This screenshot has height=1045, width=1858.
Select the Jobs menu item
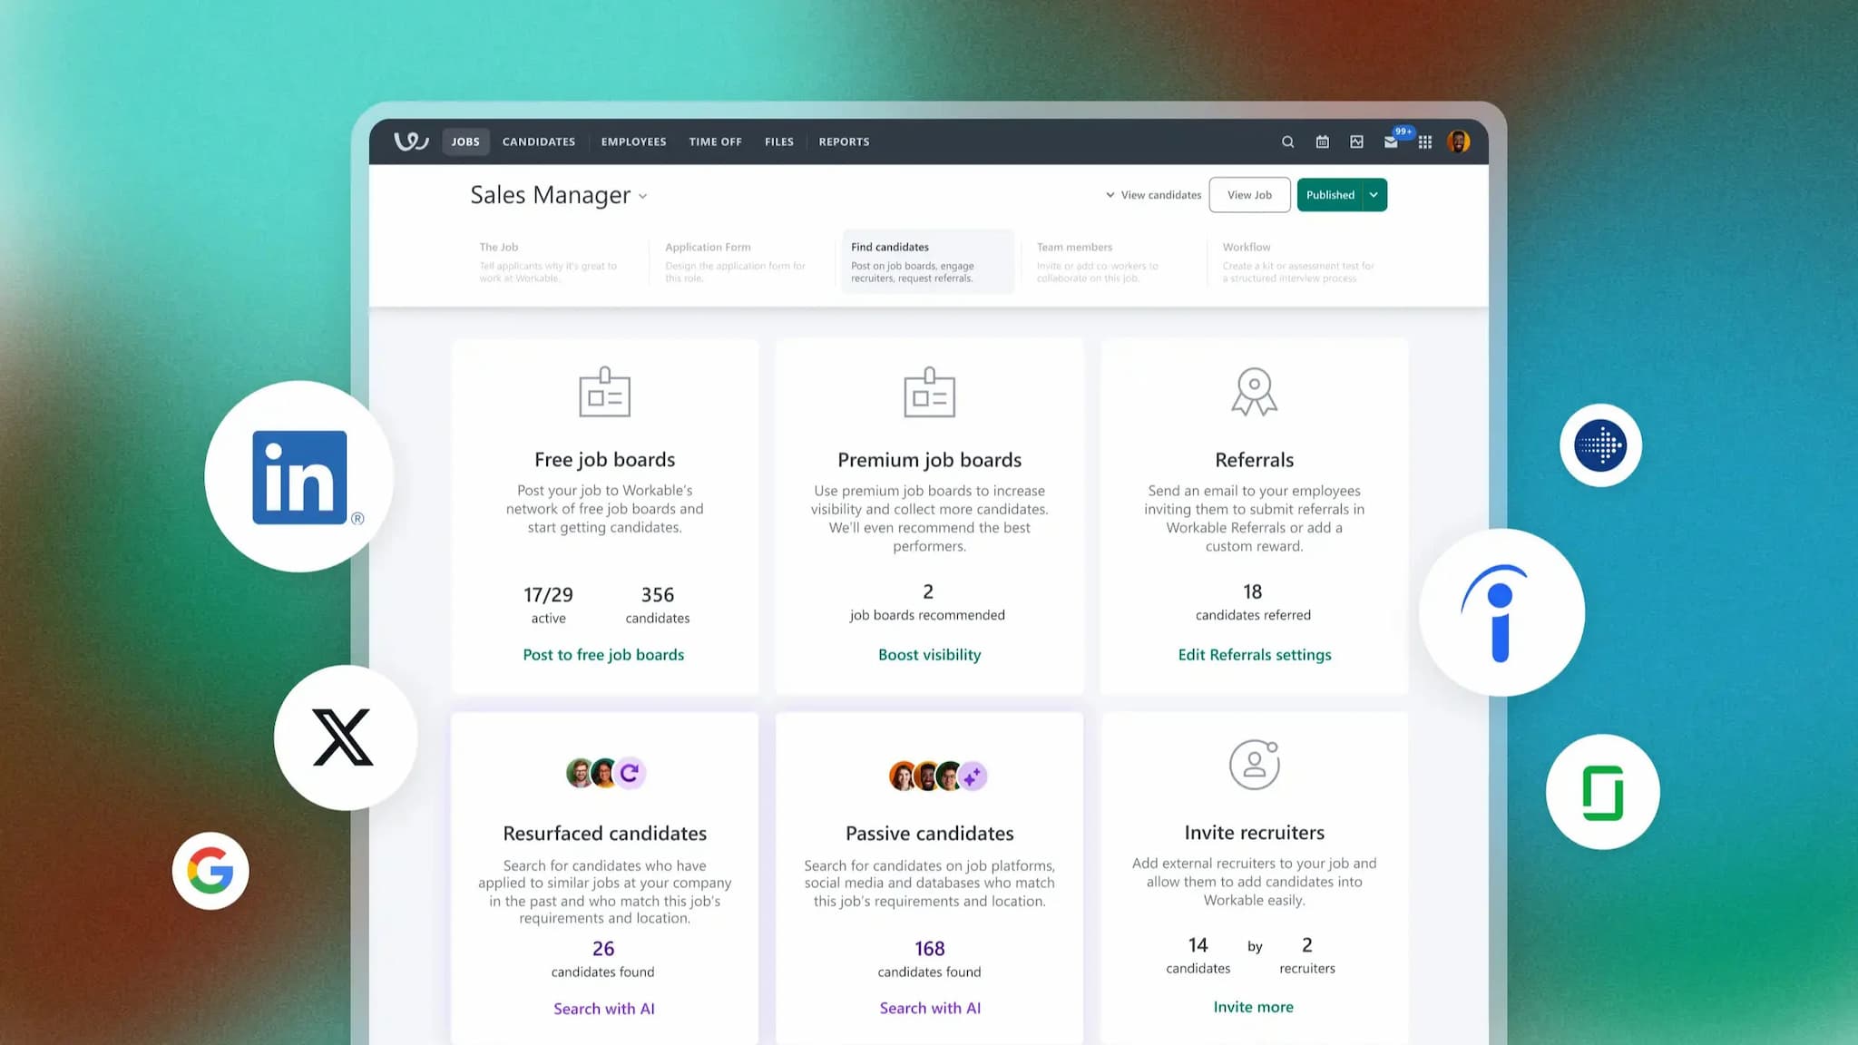point(465,142)
